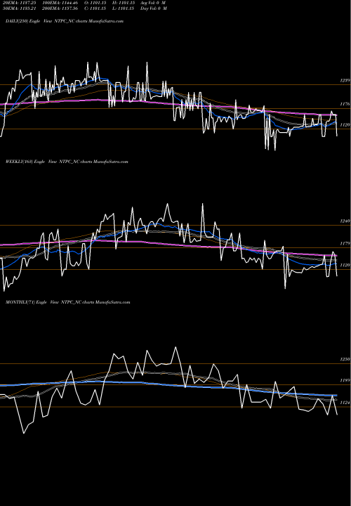
Task: Select the low price L: value
Action: coord(124,8)
